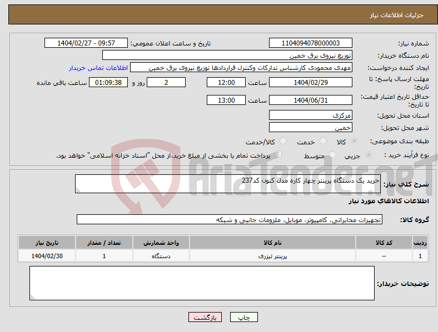This screenshot has width=438, height=332.
Task: Click the need date cell 1404/02/30
Action: tap(47, 256)
